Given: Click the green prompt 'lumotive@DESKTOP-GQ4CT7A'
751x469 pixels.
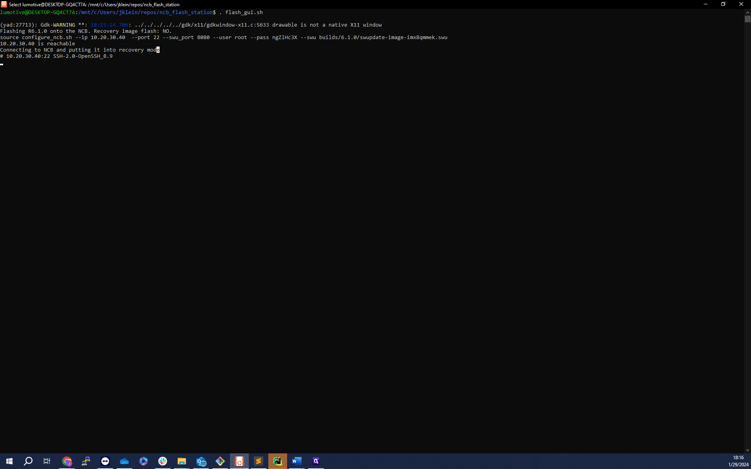Looking at the screenshot, I should tap(38, 13).
